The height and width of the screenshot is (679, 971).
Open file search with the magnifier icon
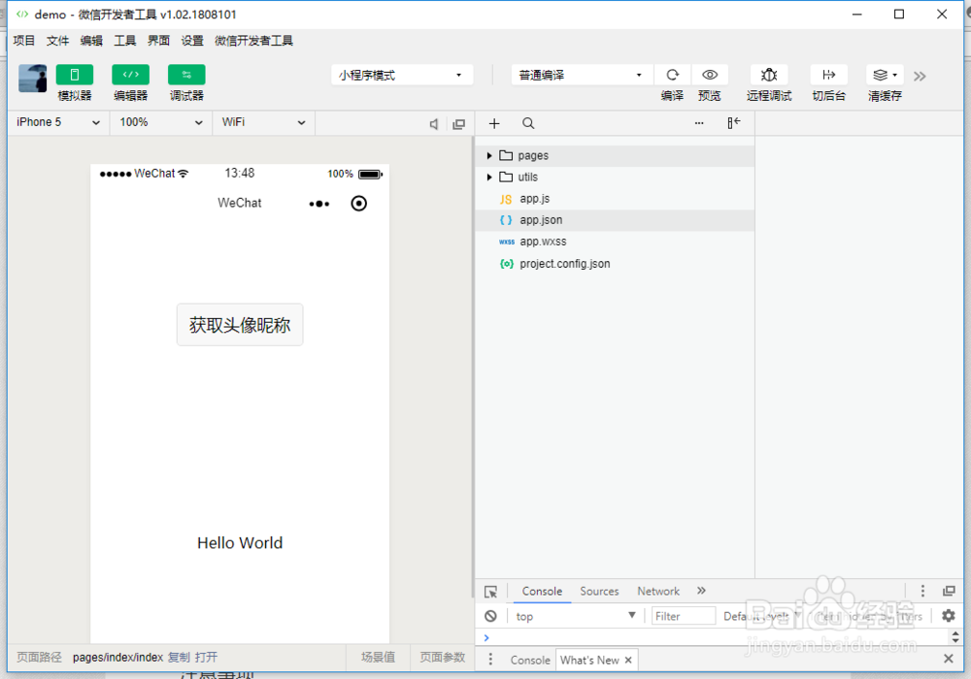point(527,123)
